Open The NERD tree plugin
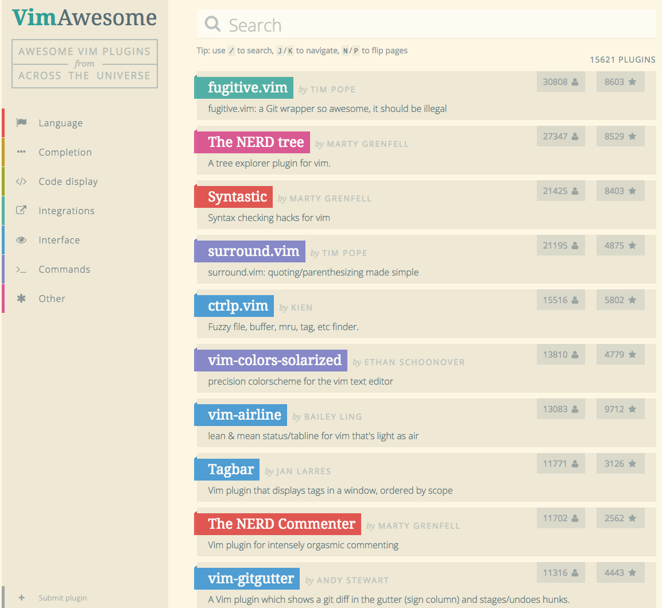The width and height of the screenshot is (662, 608). (255, 142)
